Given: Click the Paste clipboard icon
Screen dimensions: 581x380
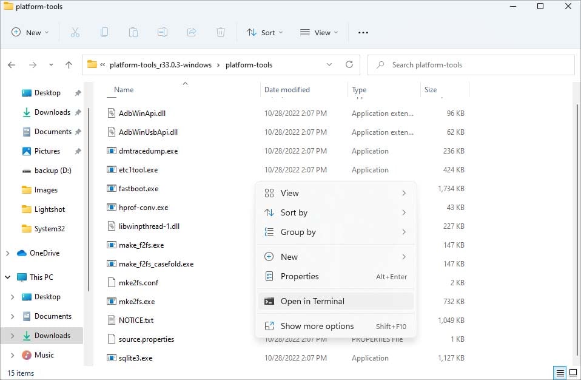Looking at the screenshot, I should click(133, 33).
